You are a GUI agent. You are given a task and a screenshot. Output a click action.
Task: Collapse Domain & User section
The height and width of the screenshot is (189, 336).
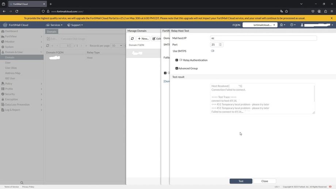point(22,52)
